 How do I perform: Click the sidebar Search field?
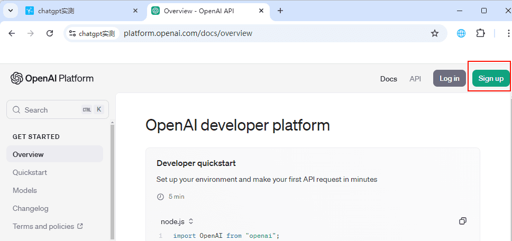tap(57, 110)
